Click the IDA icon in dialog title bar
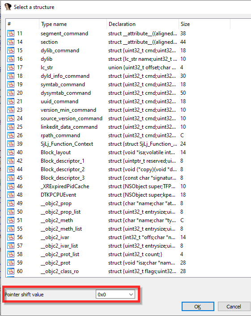The height and width of the screenshot is (316, 251). (x=8, y=7)
